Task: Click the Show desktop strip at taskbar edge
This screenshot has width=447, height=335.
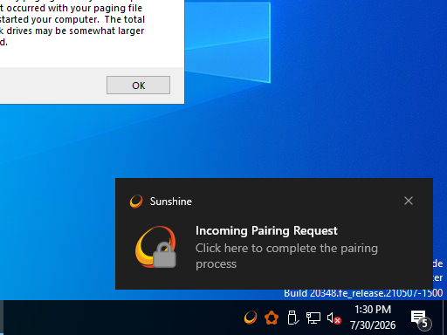Action: [444, 318]
